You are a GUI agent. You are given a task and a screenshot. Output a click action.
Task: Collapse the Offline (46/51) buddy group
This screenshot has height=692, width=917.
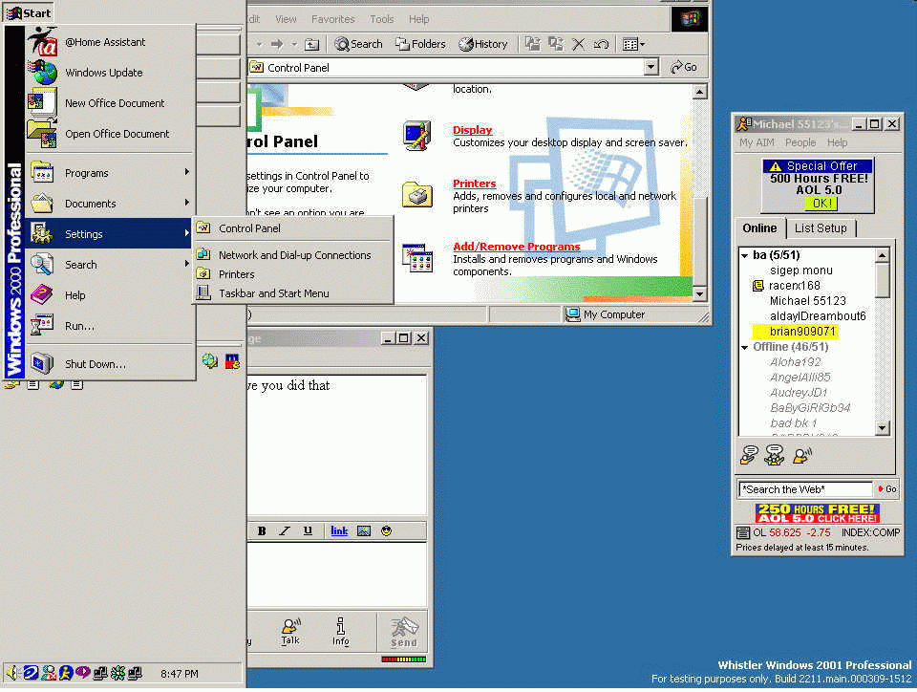744,347
